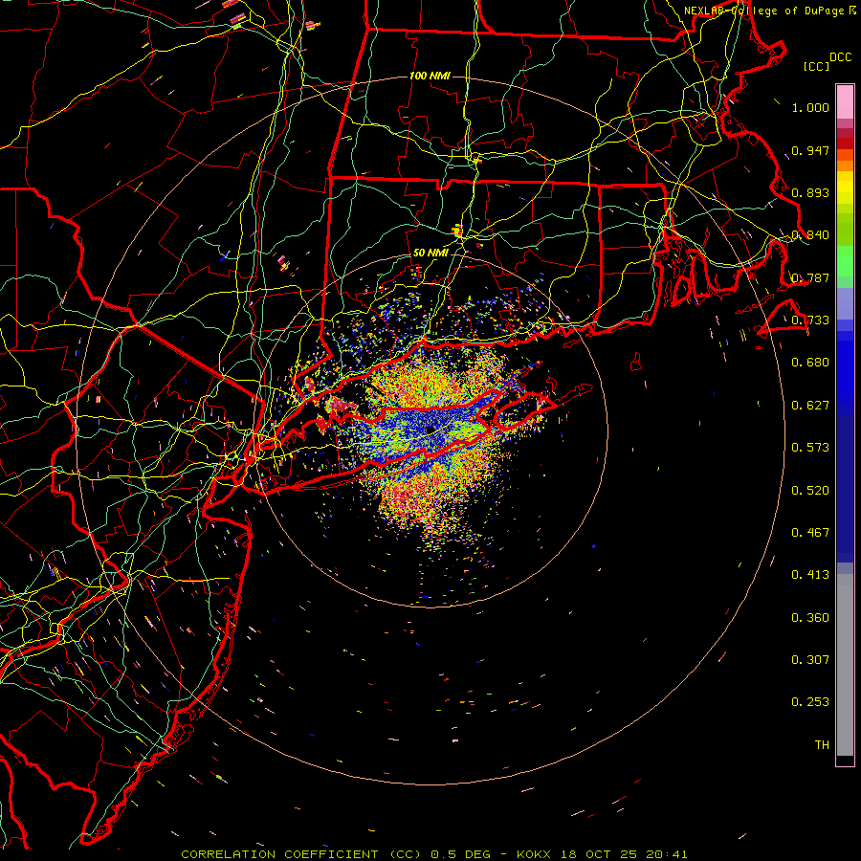Click the 0.680 legend value
The image size is (861, 861).
pyautogui.click(x=810, y=363)
